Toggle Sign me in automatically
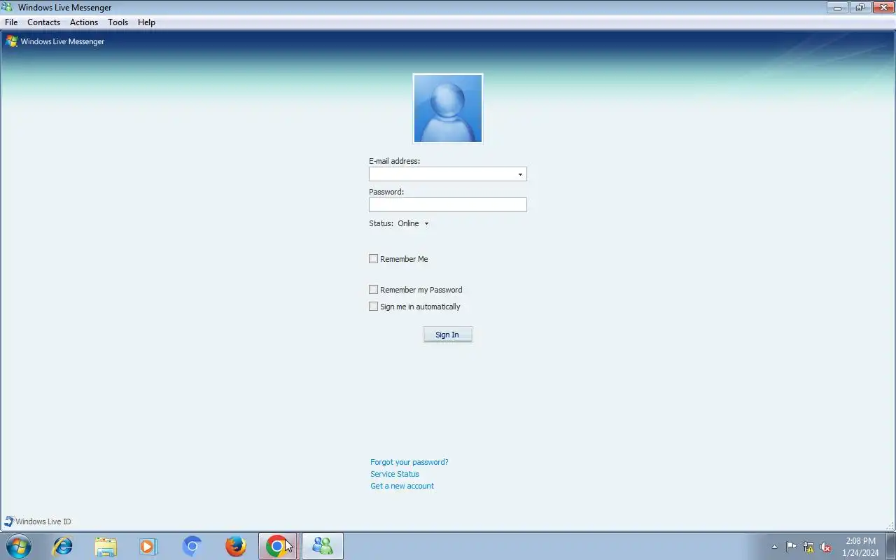Image resolution: width=896 pixels, height=560 pixels. pos(374,307)
